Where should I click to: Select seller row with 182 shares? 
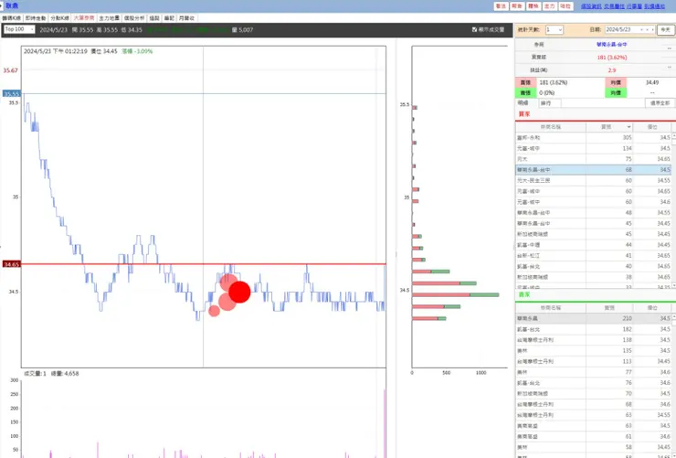[x=593, y=329]
